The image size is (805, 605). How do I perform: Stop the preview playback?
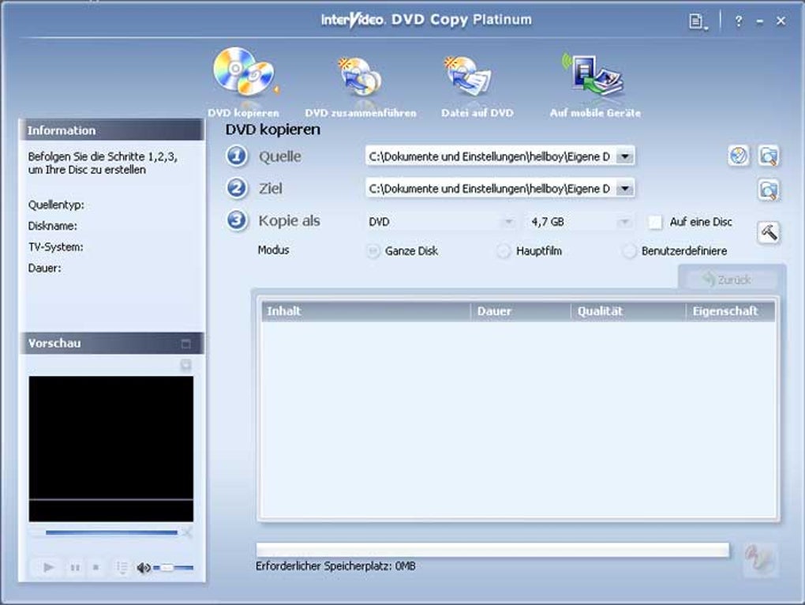click(x=96, y=568)
